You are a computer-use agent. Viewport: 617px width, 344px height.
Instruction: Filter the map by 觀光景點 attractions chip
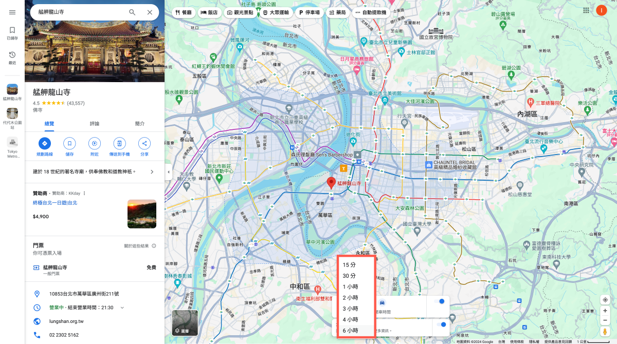tap(240, 12)
